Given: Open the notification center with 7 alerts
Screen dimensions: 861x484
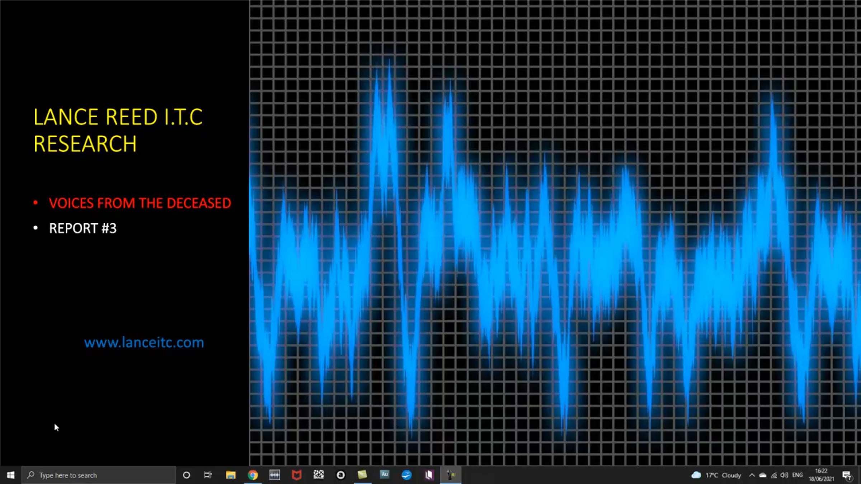Looking at the screenshot, I should 847,475.
